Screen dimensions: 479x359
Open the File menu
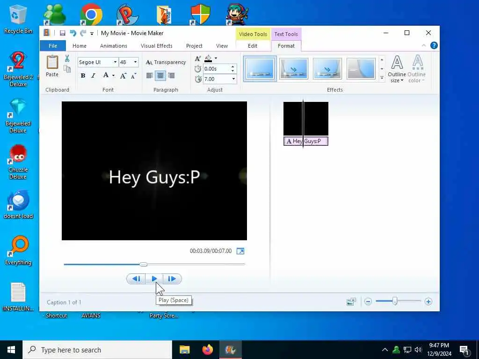(53, 46)
